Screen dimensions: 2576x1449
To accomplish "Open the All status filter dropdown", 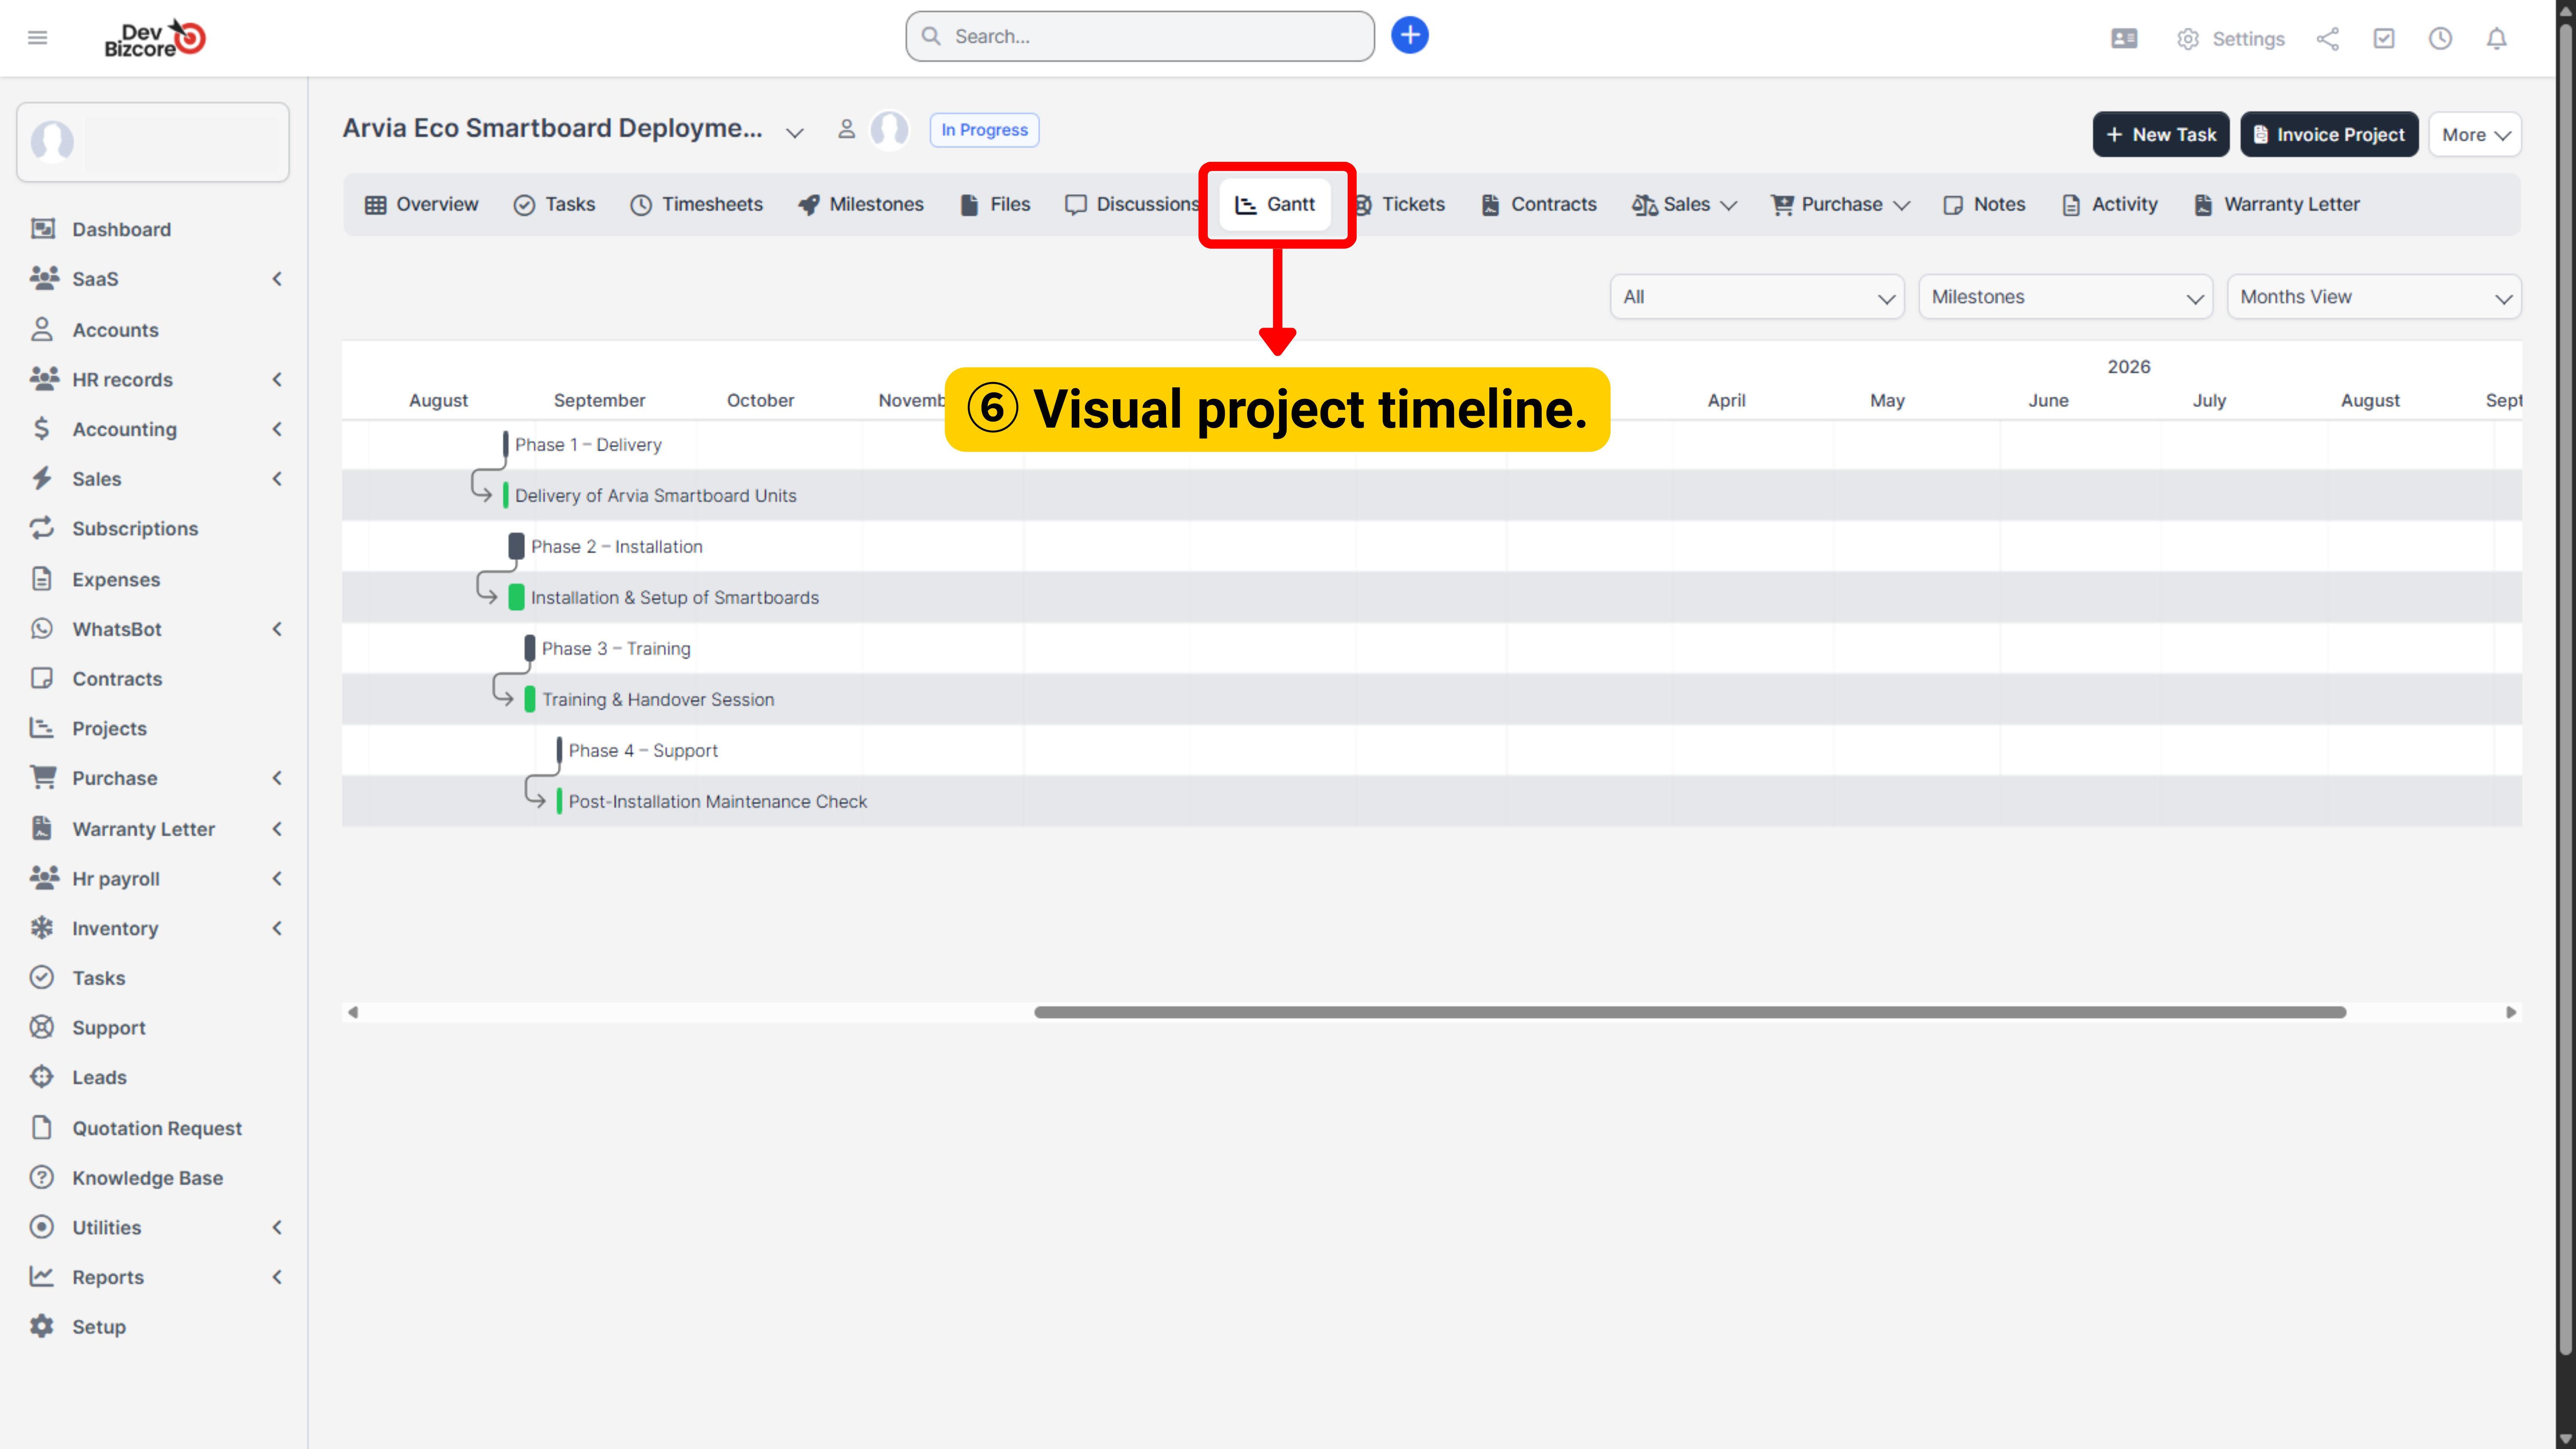I will click(1757, 297).
